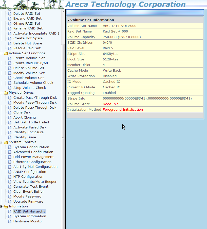Click the page icon beside NTP Configuration

(10, 177)
